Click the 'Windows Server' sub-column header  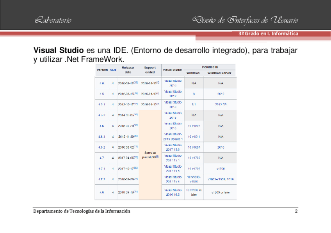pos(219,73)
